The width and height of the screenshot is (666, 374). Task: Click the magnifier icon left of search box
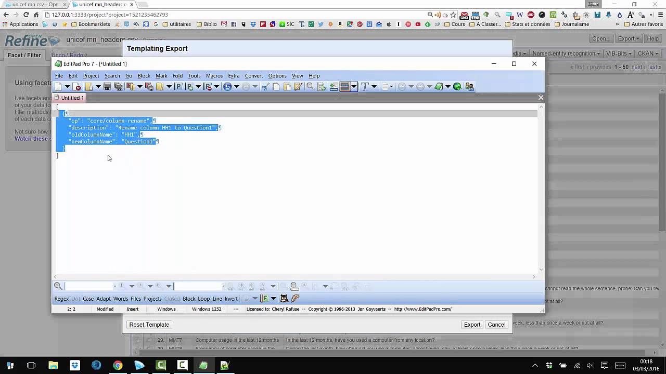coord(58,286)
